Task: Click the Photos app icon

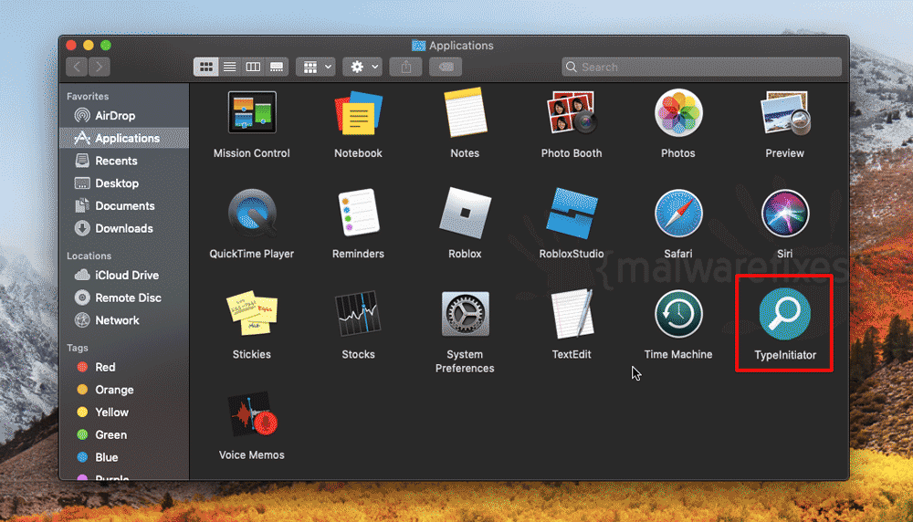Action: (x=678, y=113)
